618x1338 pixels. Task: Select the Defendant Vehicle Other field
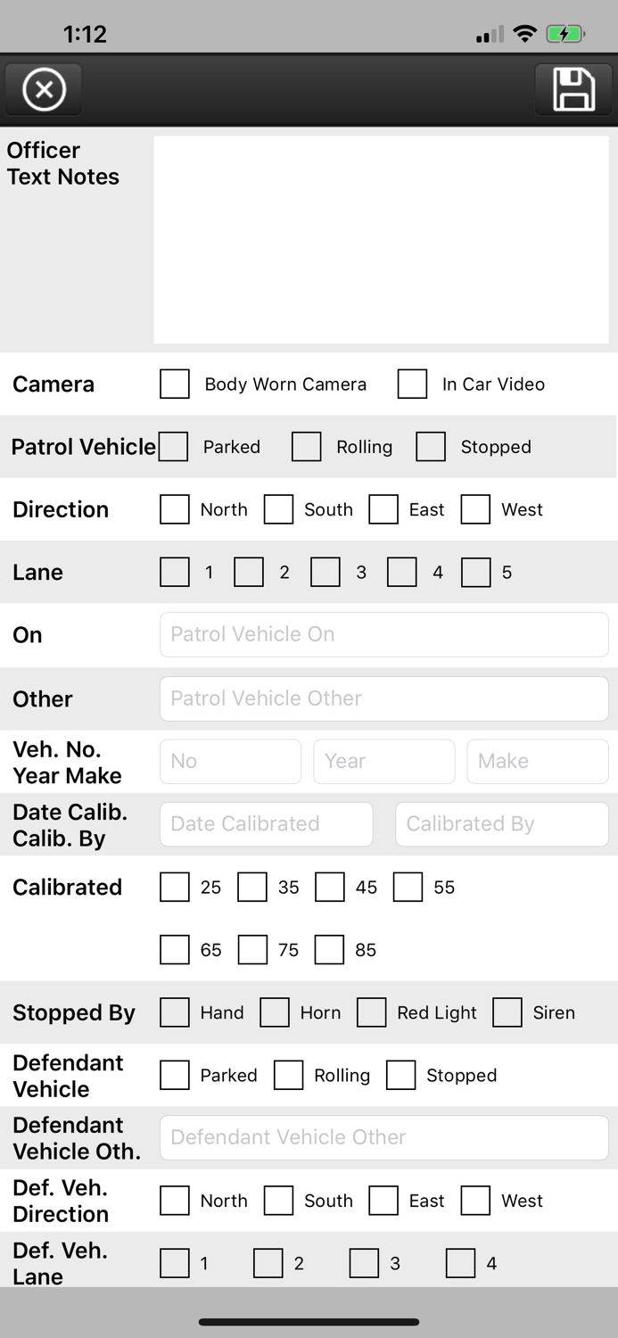point(383,1137)
